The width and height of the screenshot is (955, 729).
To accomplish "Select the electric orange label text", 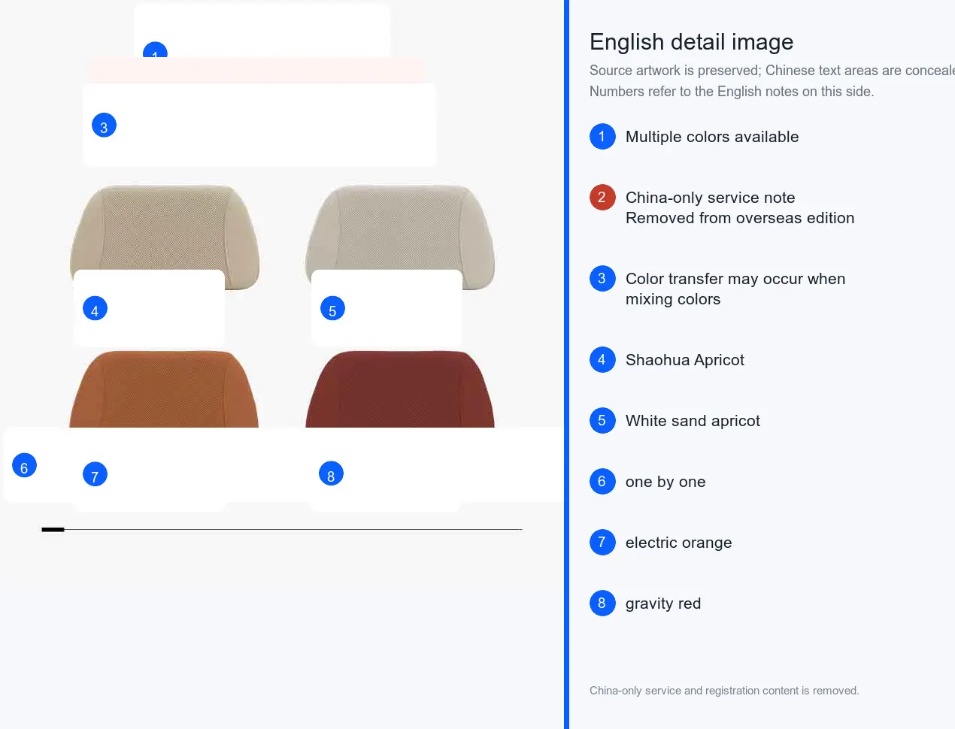I will [x=678, y=543].
